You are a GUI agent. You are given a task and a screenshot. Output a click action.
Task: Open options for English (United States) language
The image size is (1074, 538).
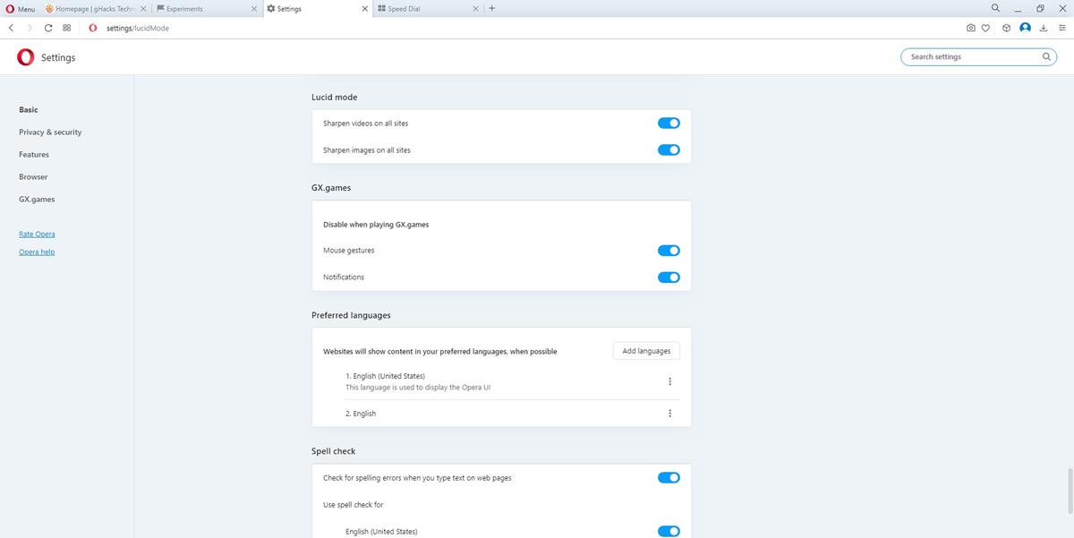tap(669, 380)
